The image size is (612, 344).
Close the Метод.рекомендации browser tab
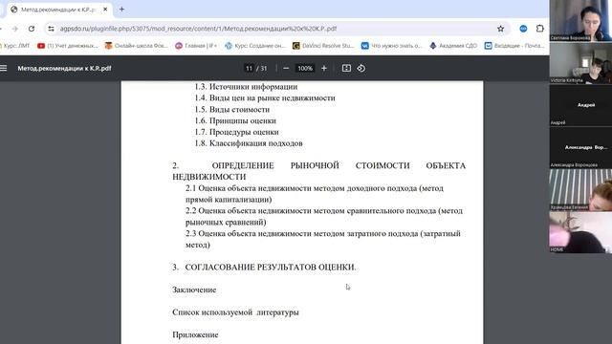tap(105, 10)
